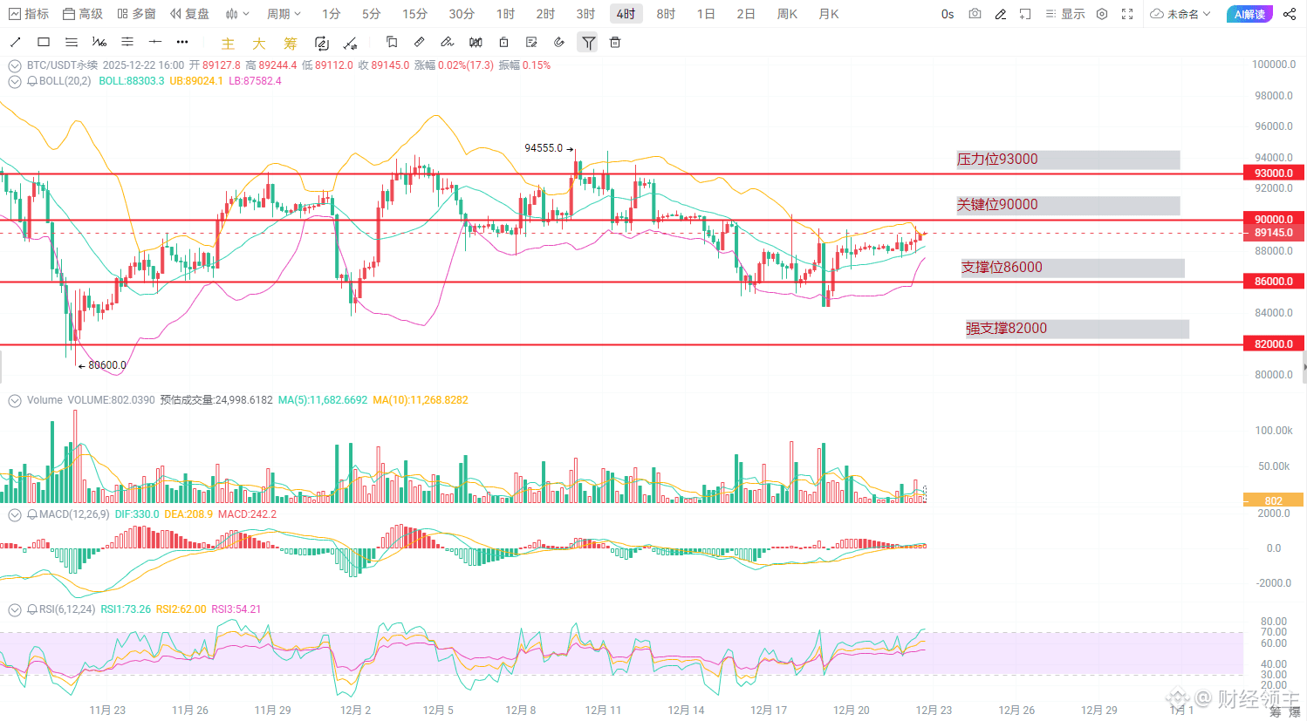
Task: Open the 指标 indicators panel
Action: coord(29,14)
